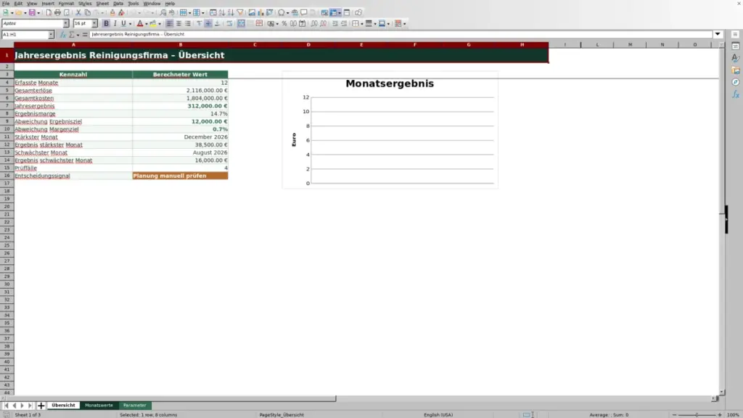Click the Print icon in toolbar
Viewport: 743px width, 418px height.
coord(57,12)
